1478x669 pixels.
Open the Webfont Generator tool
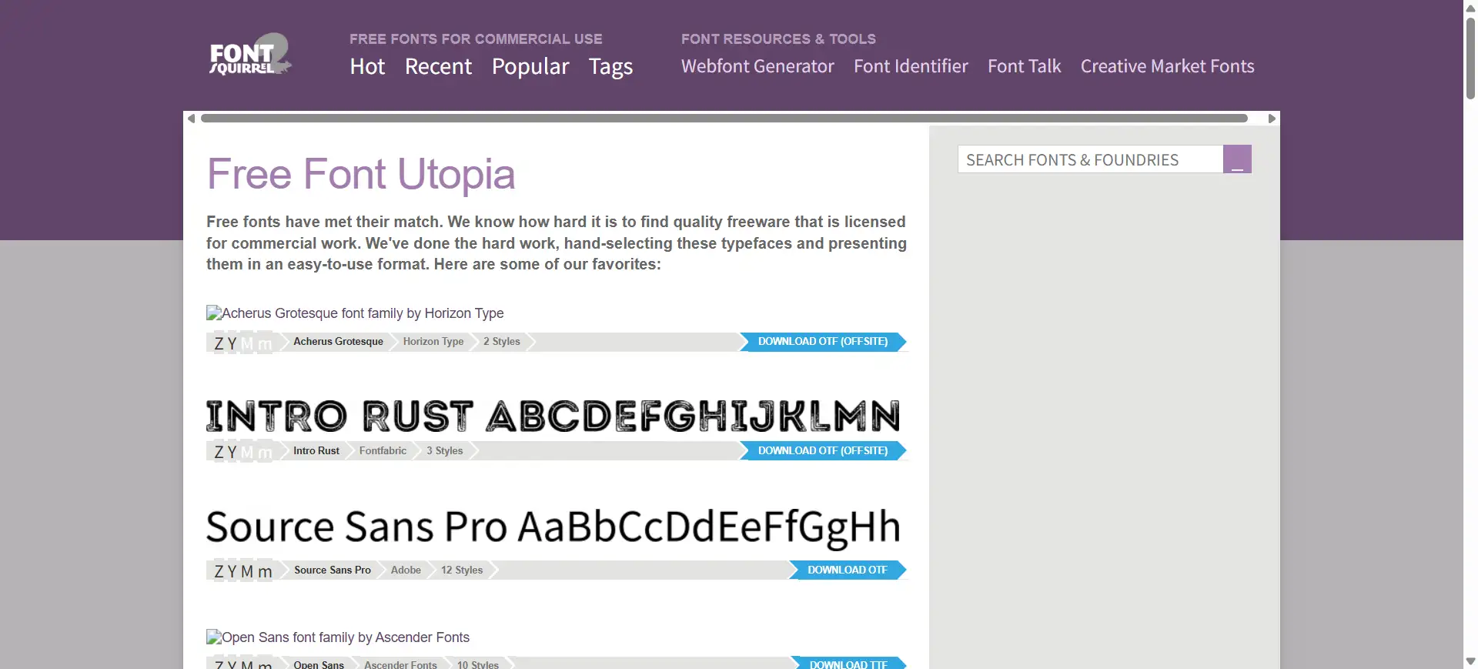[x=757, y=66]
